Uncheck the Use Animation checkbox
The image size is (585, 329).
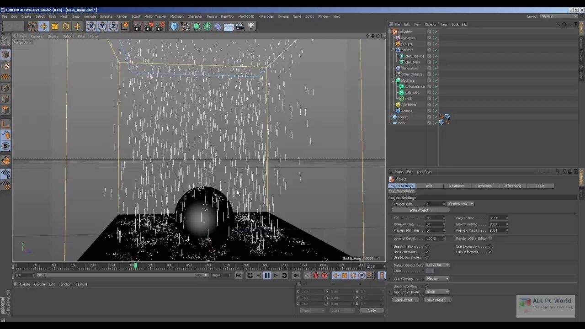pos(427,247)
